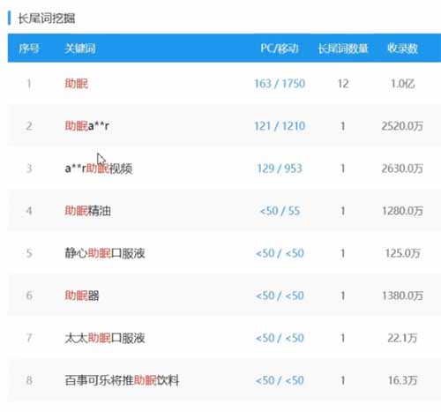Click long-tail count 12 in 助眠 row

pos(343,84)
